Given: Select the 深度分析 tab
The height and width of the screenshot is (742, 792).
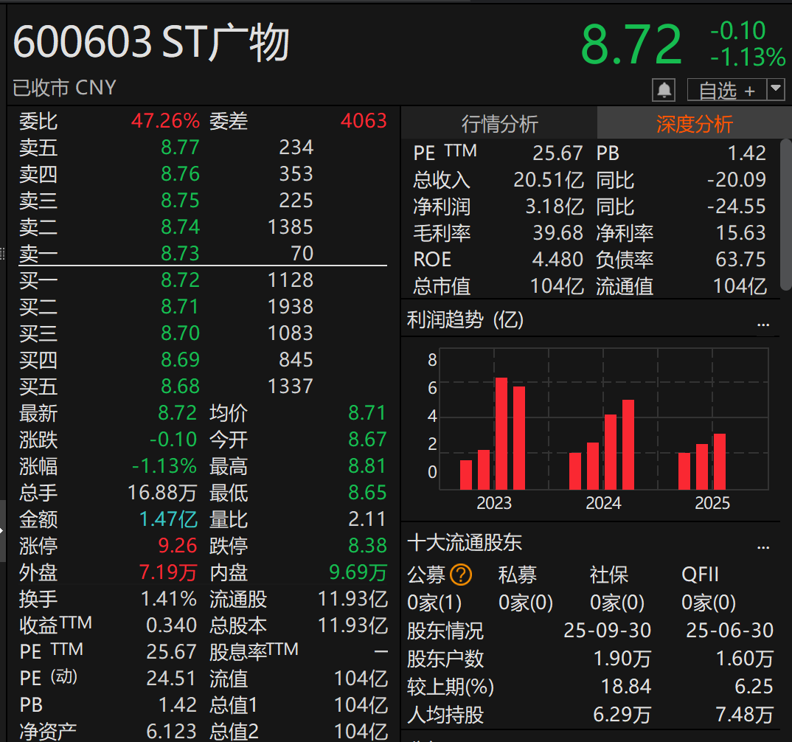Looking at the screenshot, I should pos(694,124).
